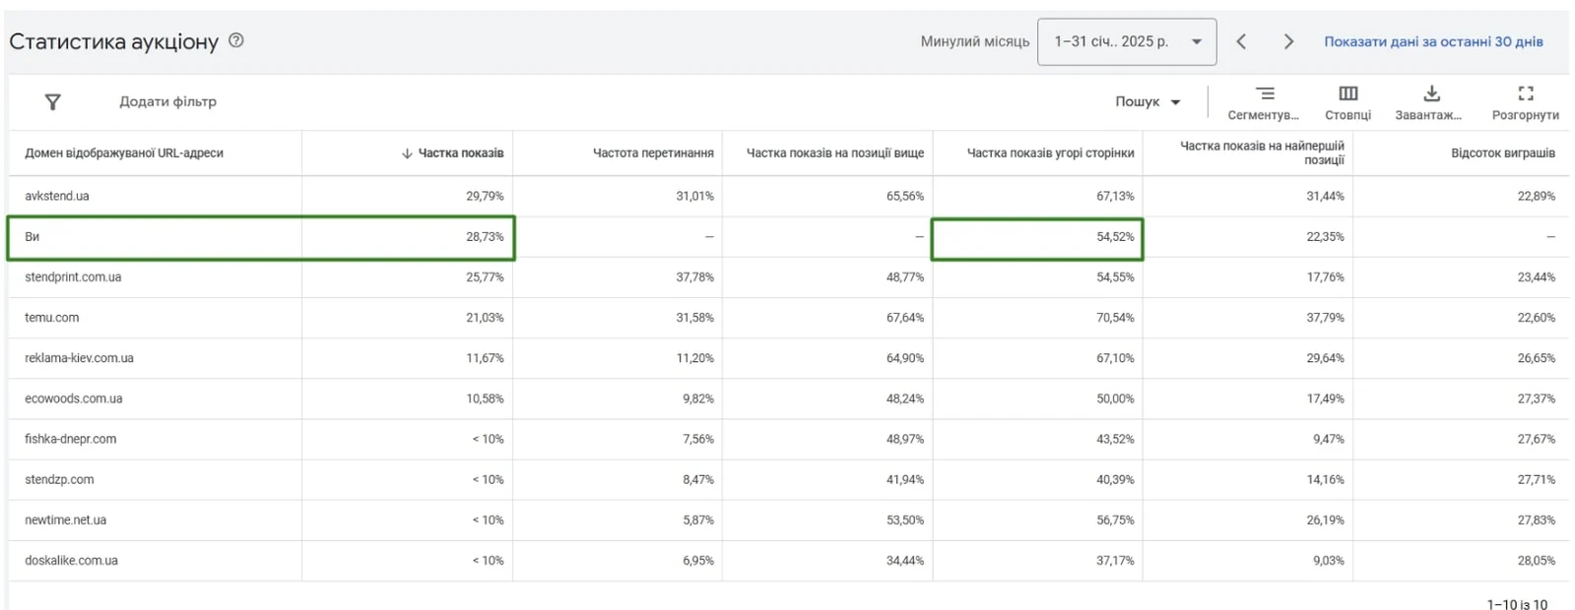Sort by Частка показів на найпершій позиції header
The width and height of the screenshot is (1575, 610).
pos(1262,152)
